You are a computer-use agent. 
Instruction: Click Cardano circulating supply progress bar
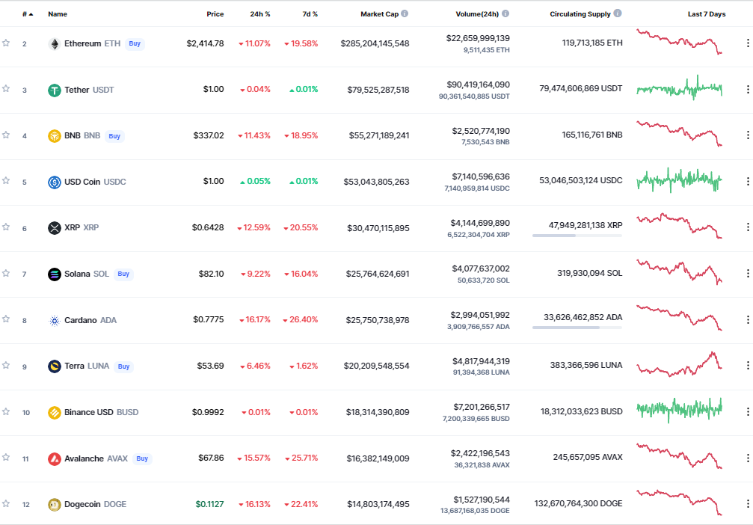[x=577, y=328]
